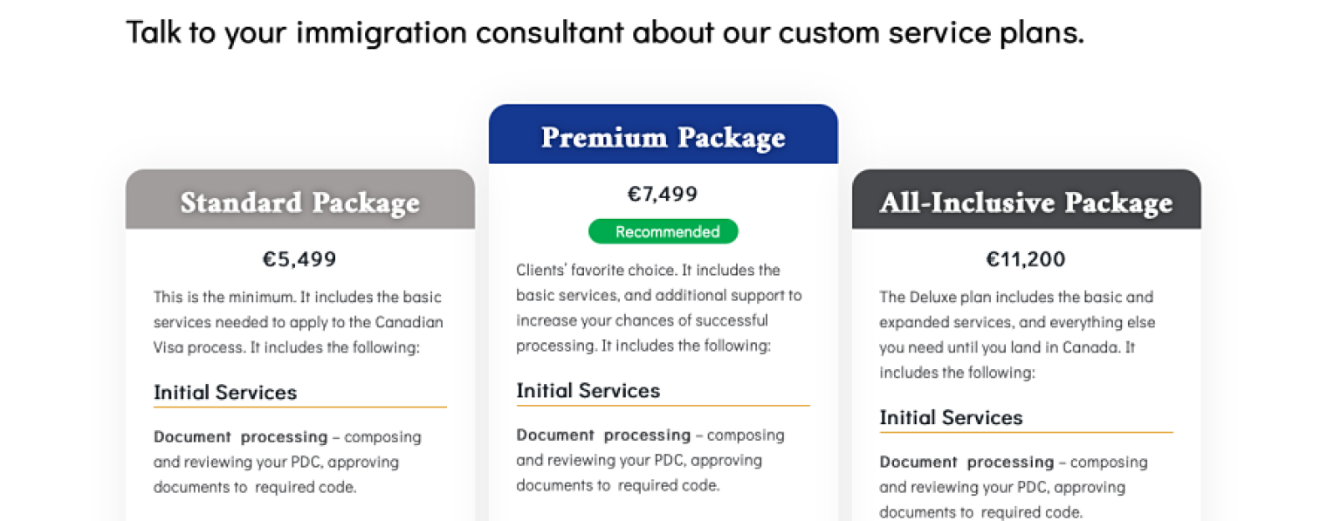Viewport: 1341px width, 521px height.
Task: Click the €11,200 All-Inclusive price
Action: click(x=1026, y=259)
